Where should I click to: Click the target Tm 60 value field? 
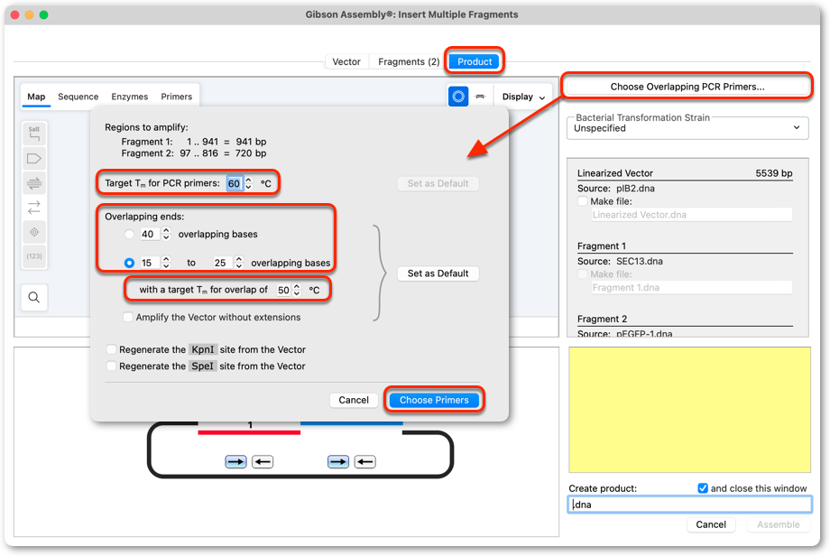pos(234,184)
